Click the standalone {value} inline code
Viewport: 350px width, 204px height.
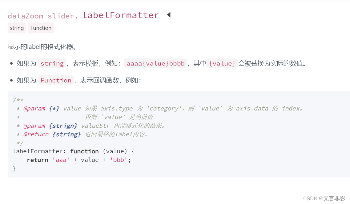[222, 63]
